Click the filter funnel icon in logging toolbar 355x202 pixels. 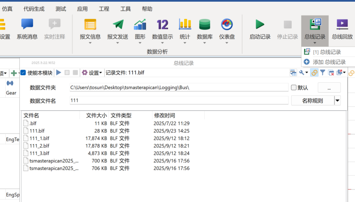point(323,73)
